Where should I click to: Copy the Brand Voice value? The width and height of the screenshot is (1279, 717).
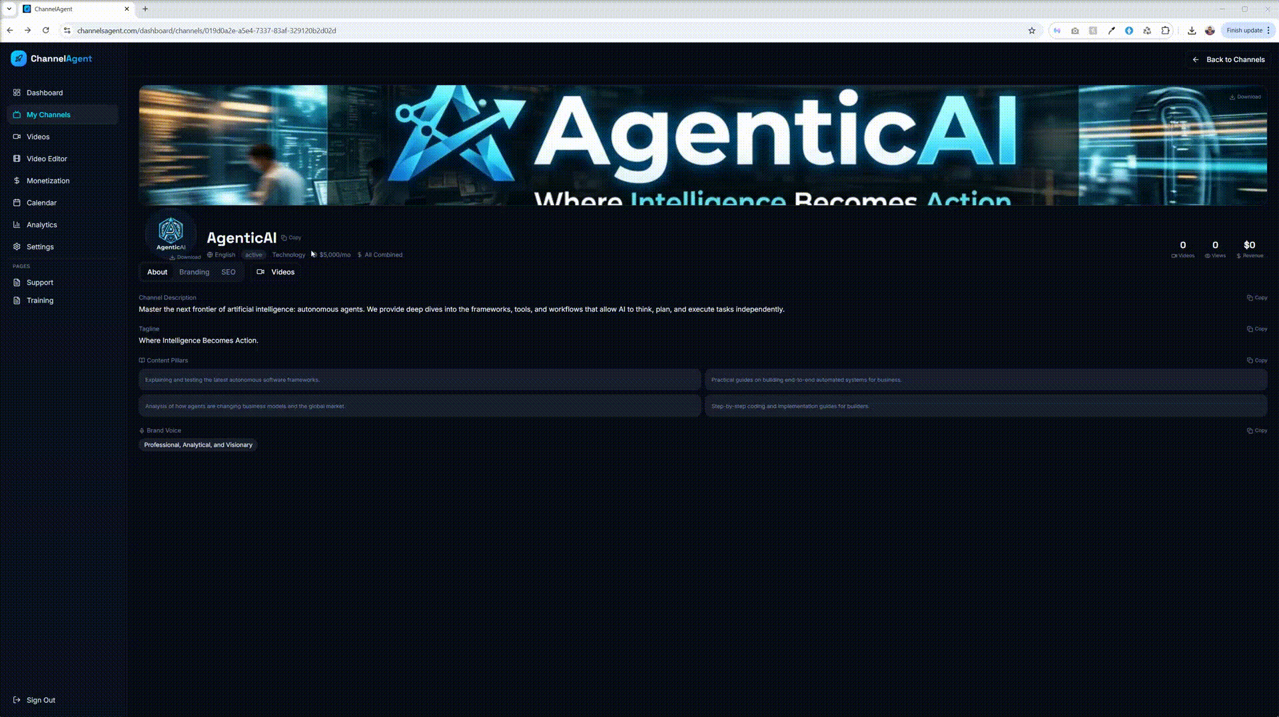click(x=1257, y=431)
